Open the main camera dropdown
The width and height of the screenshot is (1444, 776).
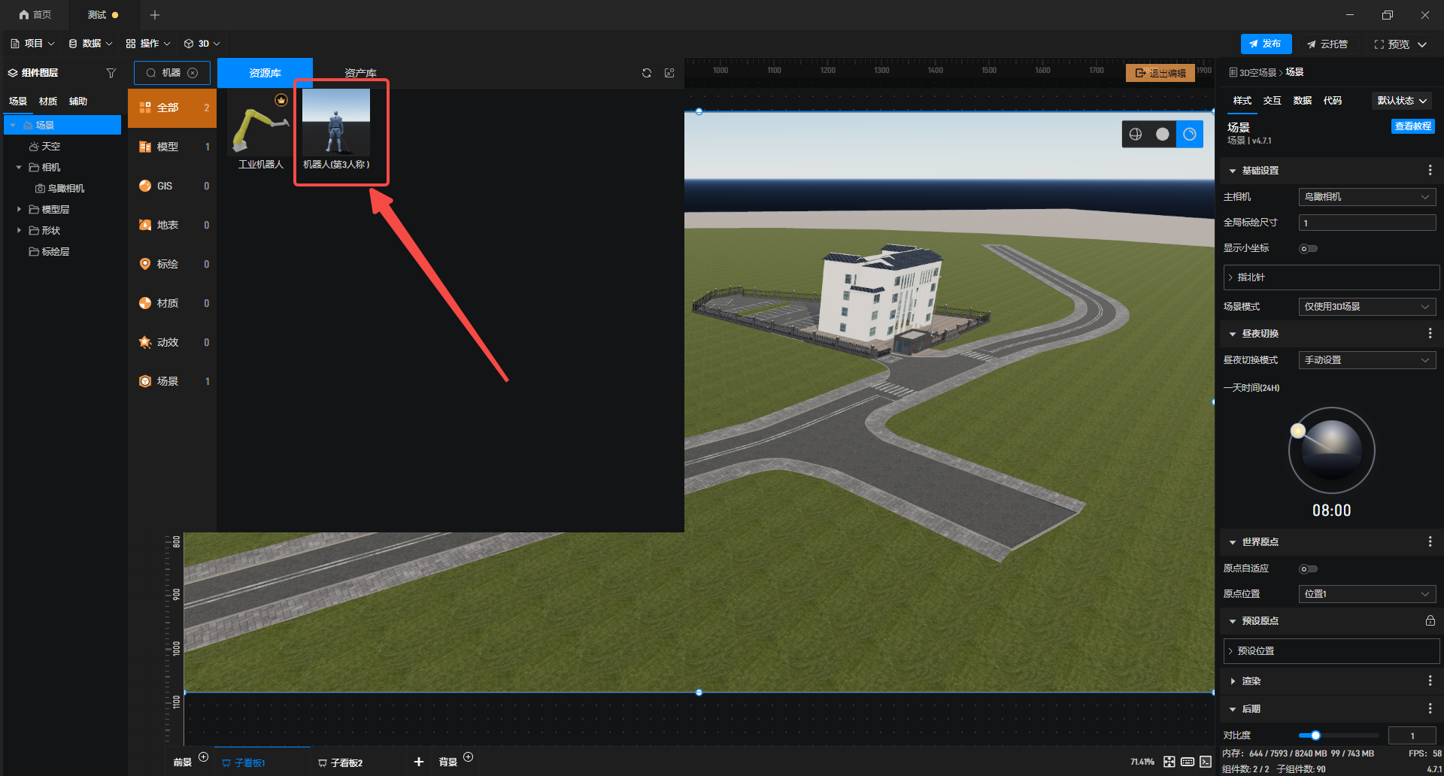1367,197
